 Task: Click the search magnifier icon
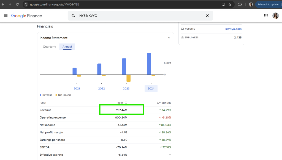pos(74,16)
